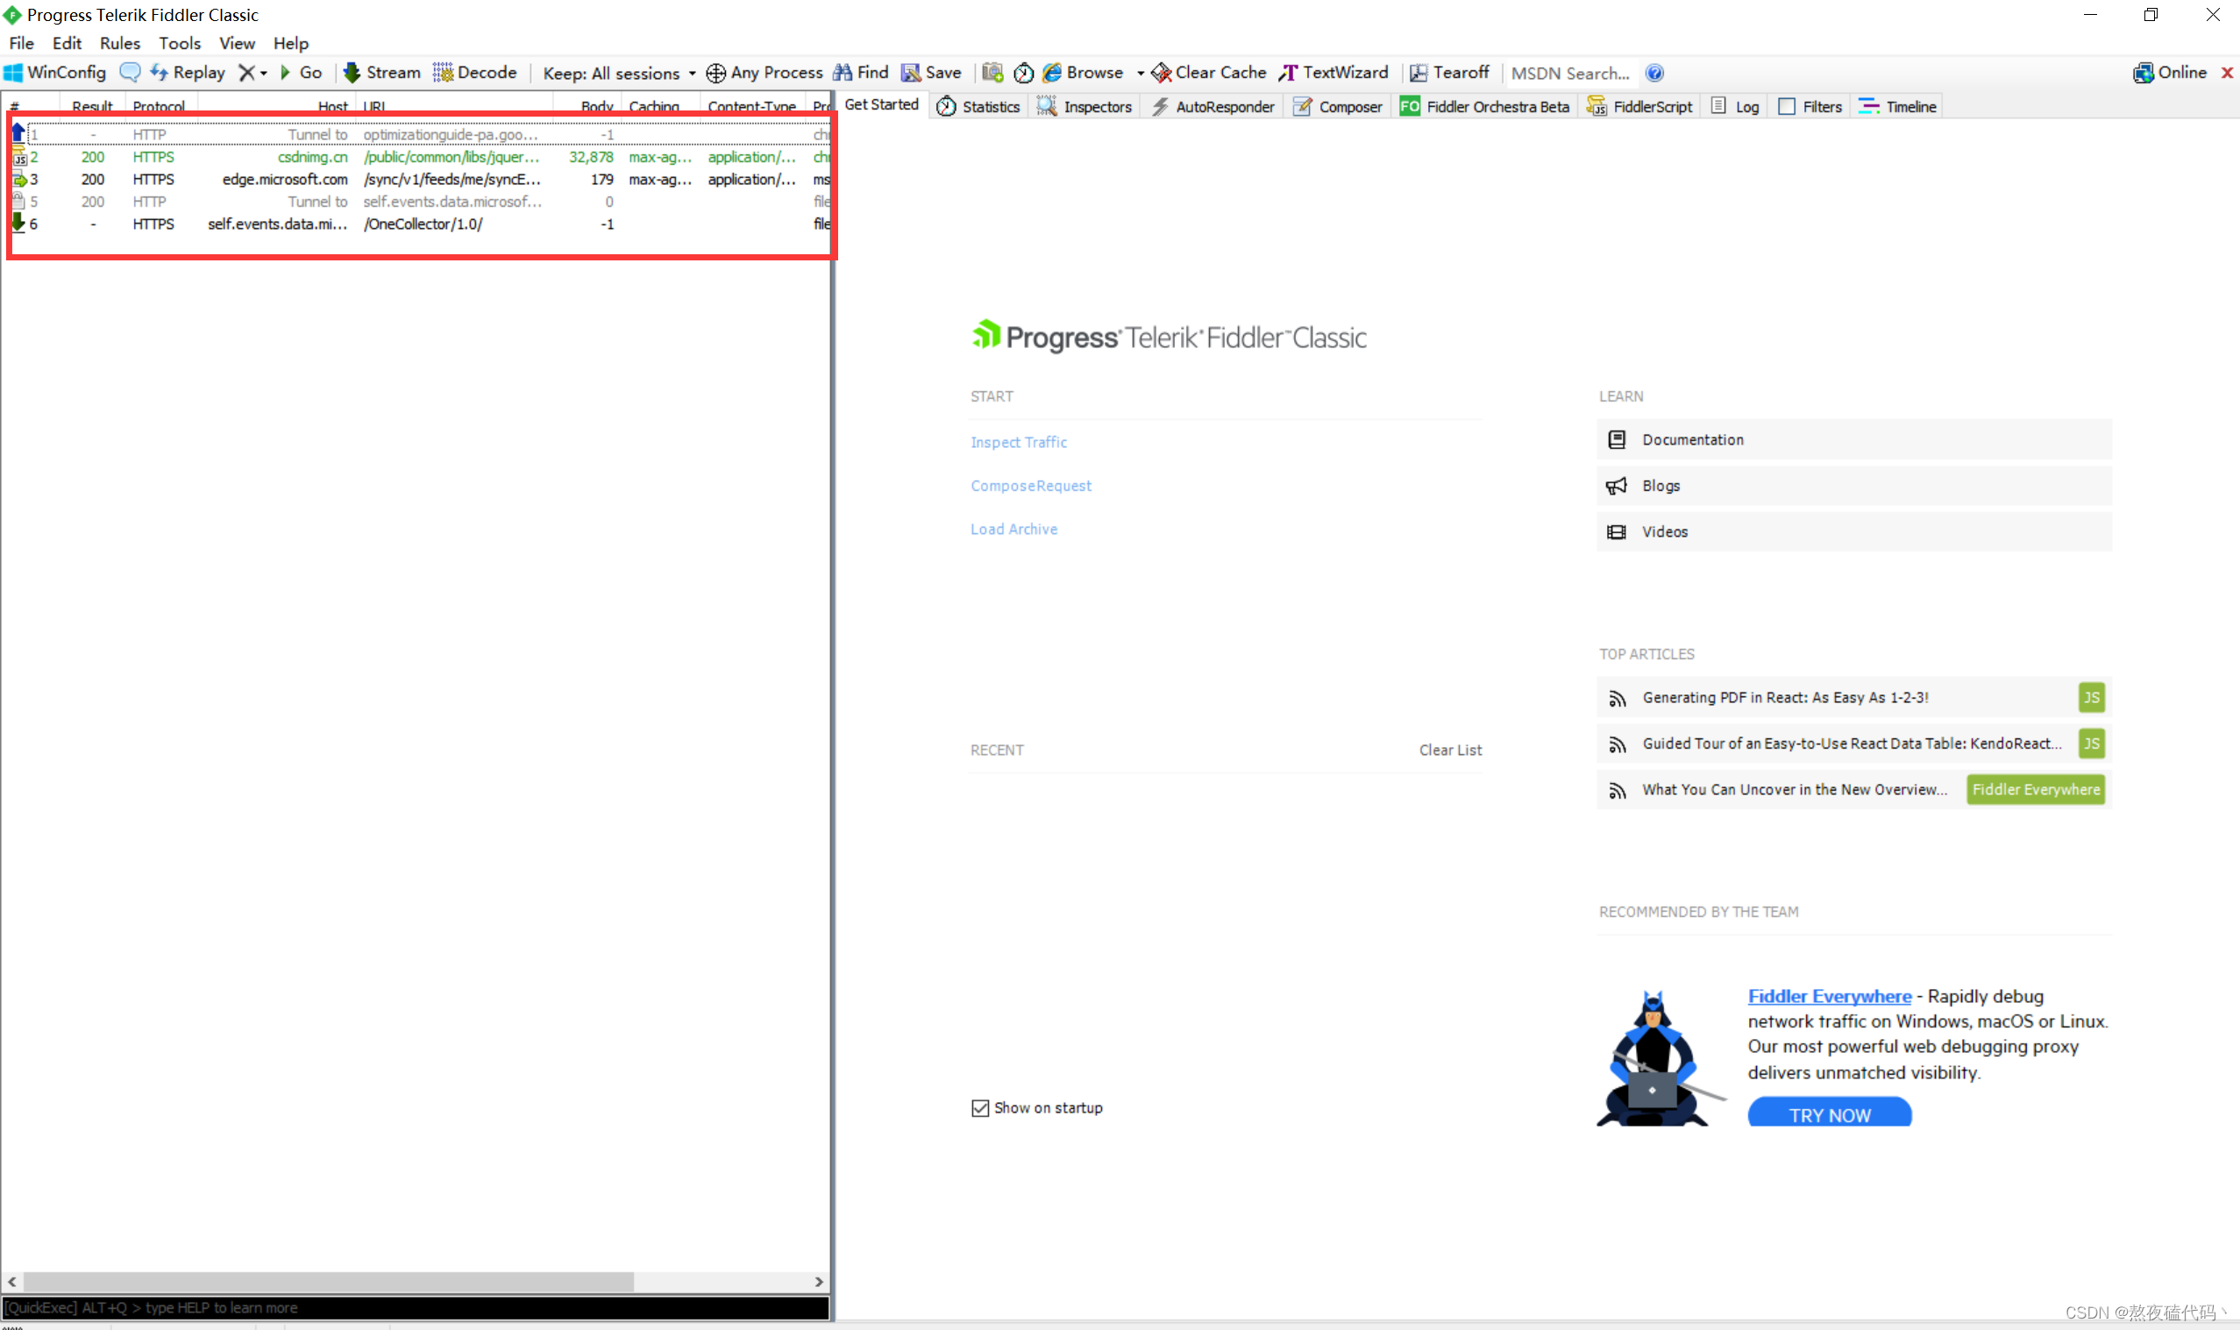Open the TextWizard tool
The width and height of the screenshot is (2240, 1330).
pyautogui.click(x=1333, y=73)
